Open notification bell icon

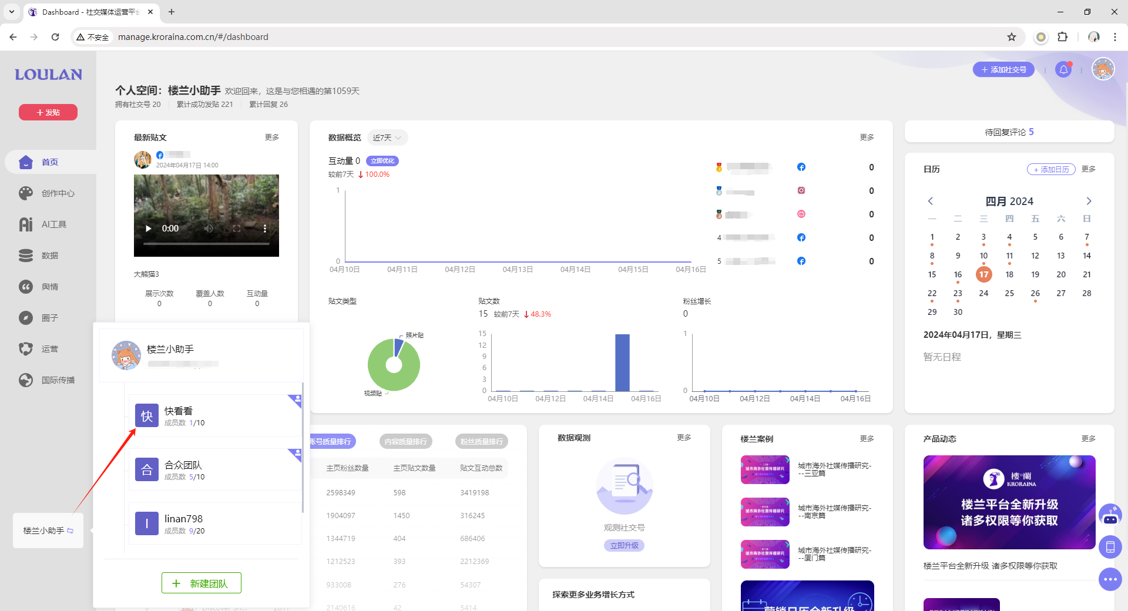coord(1063,70)
